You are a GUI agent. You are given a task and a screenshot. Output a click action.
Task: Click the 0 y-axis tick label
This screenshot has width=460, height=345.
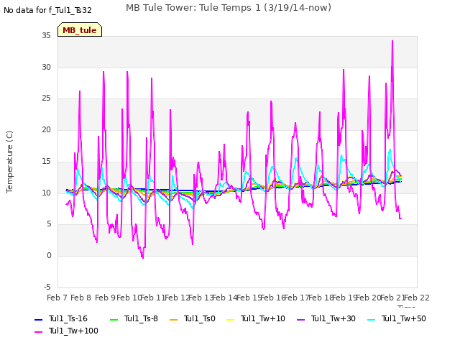pyautogui.click(x=49, y=256)
